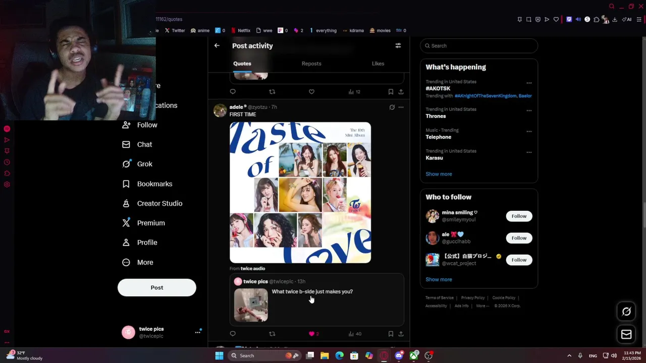Open options for Thrones trend
The height and width of the screenshot is (363, 646).
click(529, 110)
